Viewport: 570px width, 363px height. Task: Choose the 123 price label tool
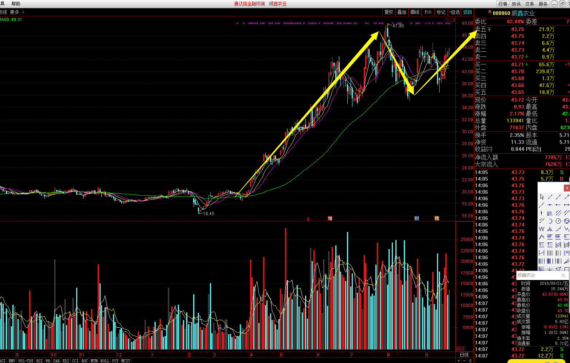tap(550, 213)
